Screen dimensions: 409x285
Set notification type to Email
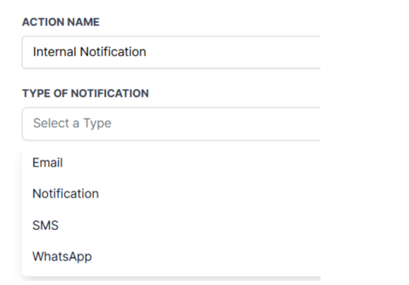tap(47, 163)
